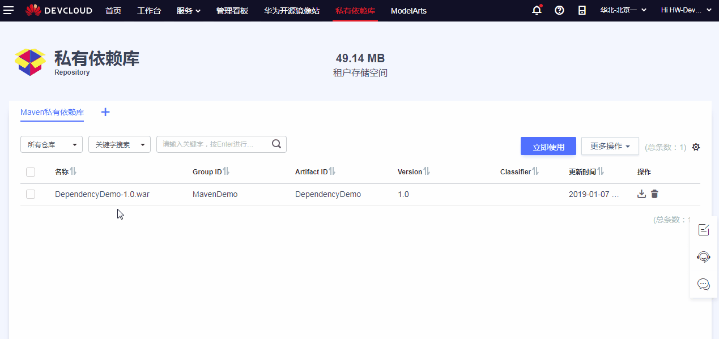Select all artifacts with the header checkbox

click(x=30, y=171)
